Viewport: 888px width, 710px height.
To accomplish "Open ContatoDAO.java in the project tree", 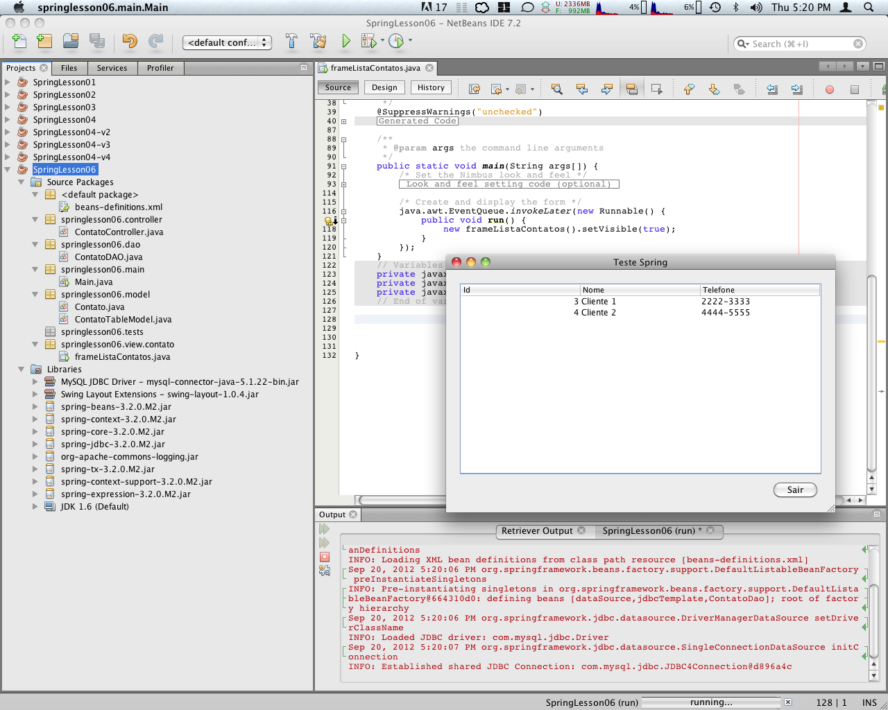I will point(108,257).
